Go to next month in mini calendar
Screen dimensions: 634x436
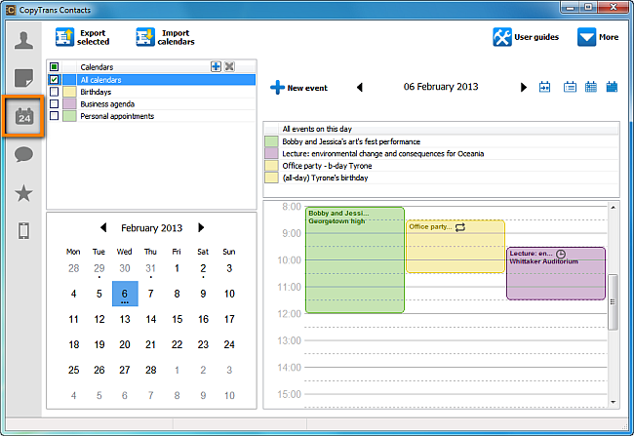[201, 227]
